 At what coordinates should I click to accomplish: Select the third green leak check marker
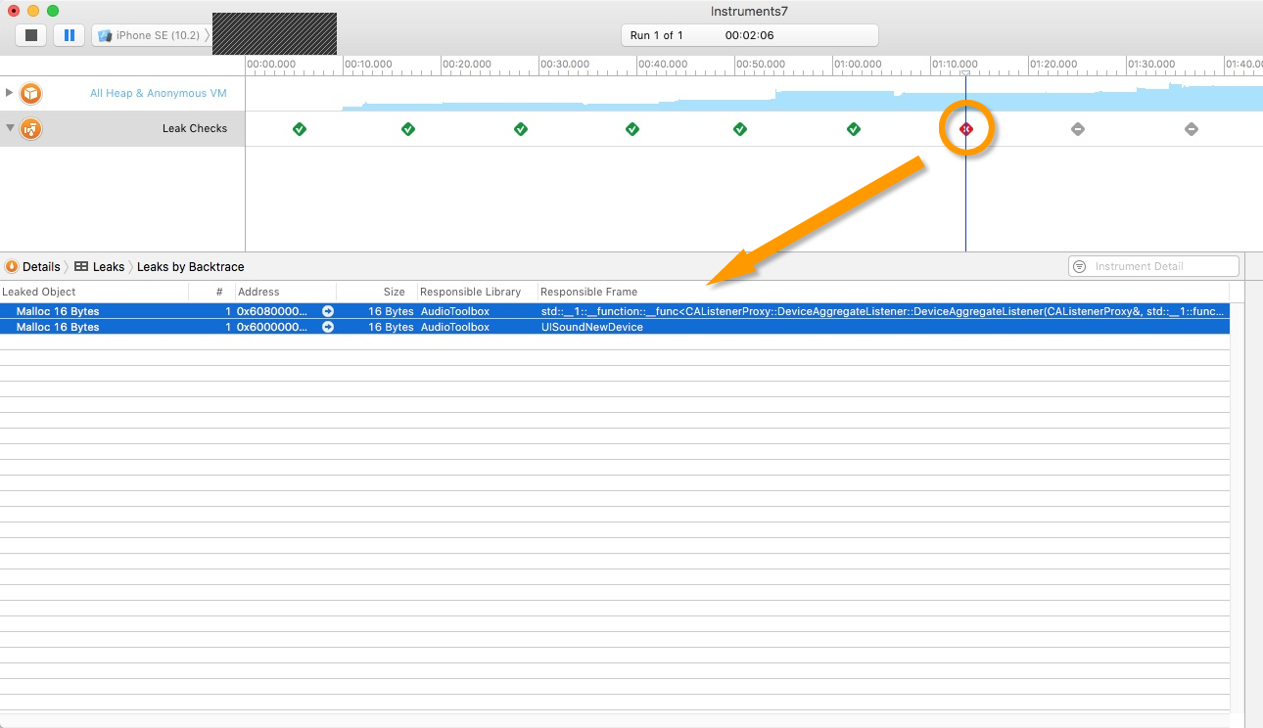tap(521, 128)
